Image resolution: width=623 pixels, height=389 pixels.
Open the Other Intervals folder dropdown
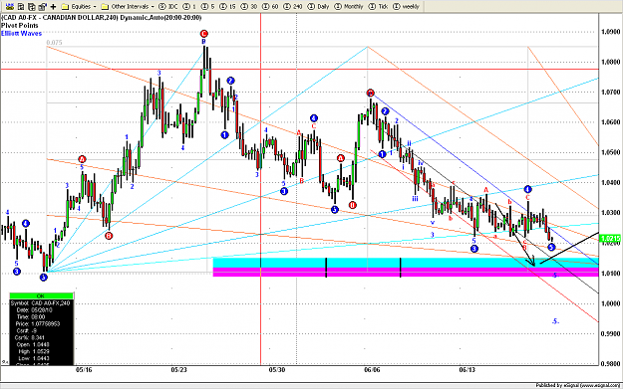click(128, 6)
